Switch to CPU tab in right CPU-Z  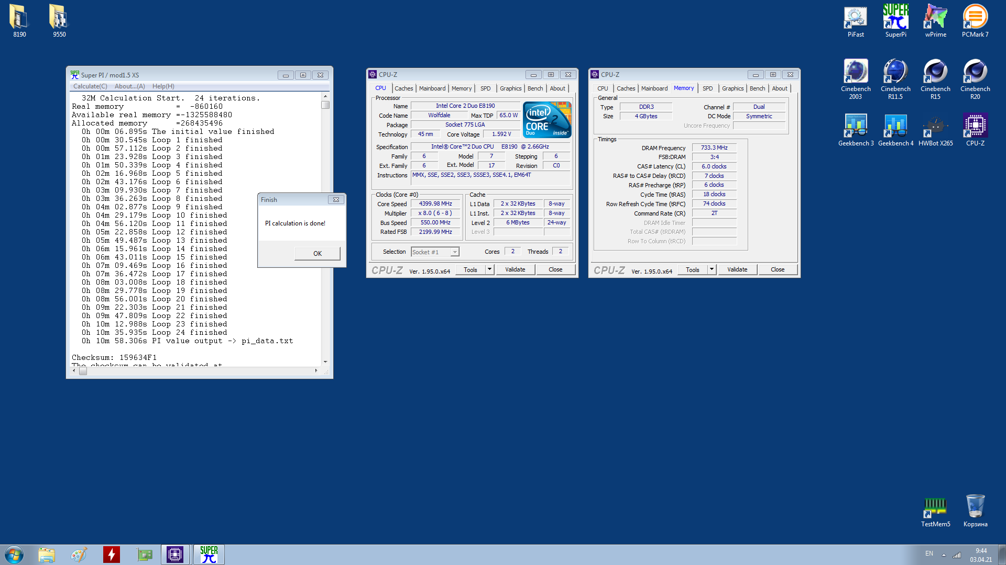click(603, 88)
